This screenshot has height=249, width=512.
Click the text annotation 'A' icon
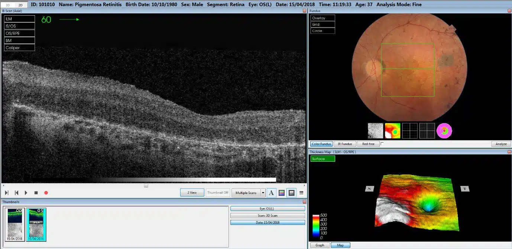pos(271,193)
